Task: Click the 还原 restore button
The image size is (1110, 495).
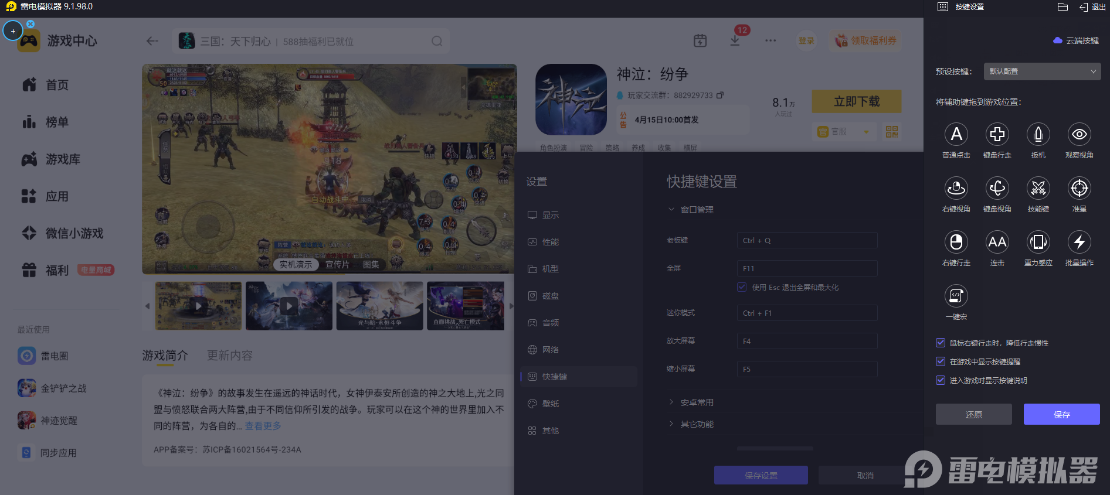Action: 974,414
